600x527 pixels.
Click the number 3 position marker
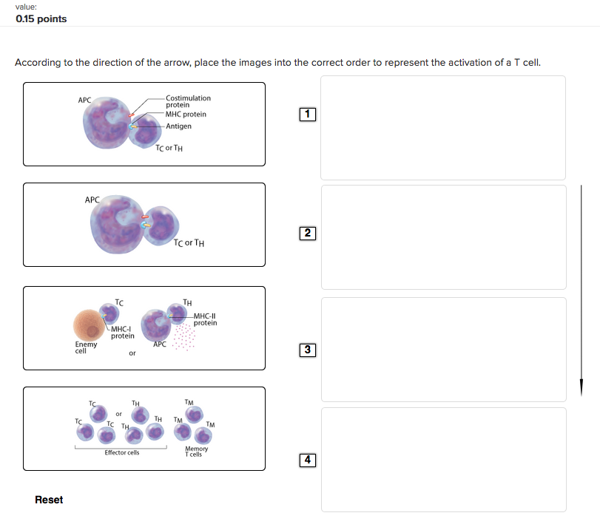tap(309, 350)
